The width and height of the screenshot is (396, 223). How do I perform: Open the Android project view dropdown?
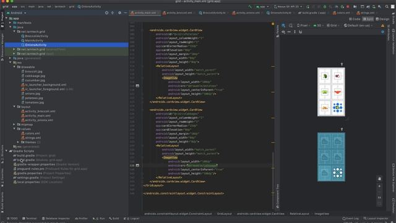point(17,12)
